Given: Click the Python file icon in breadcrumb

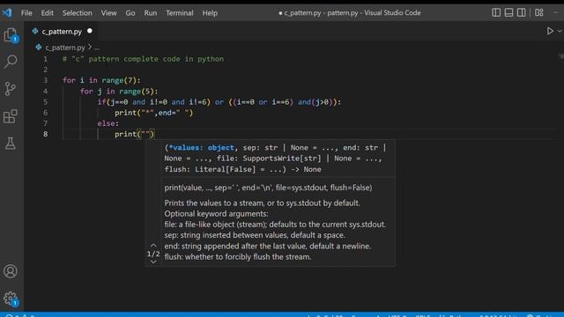Looking at the screenshot, I should [x=39, y=47].
